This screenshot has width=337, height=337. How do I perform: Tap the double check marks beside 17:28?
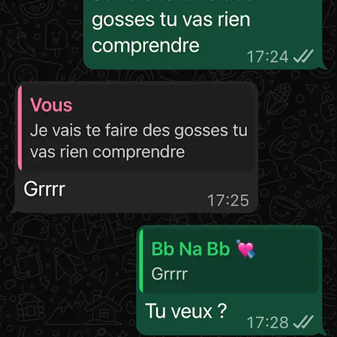coord(303,322)
